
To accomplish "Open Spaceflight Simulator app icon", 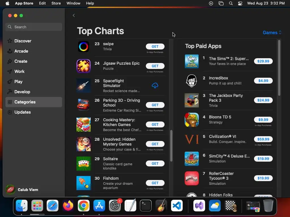I will click(x=84, y=86).
